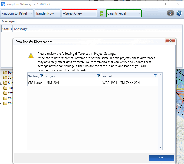Click the message count badge showing 0

tap(170, 13)
